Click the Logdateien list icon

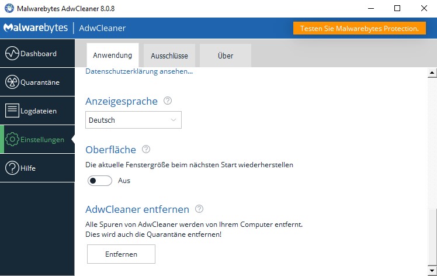(x=12, y=111)
